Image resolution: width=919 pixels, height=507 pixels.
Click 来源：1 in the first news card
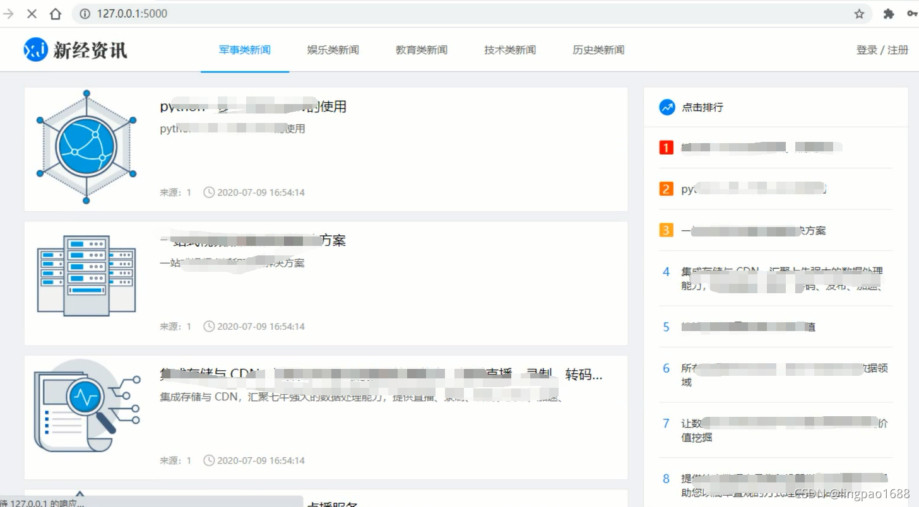click(175, 192)
